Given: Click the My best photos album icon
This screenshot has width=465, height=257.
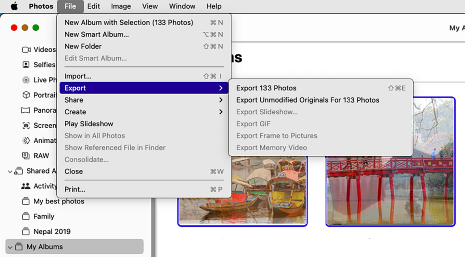Looking at the screenshot, I should [x=26, y=201].
